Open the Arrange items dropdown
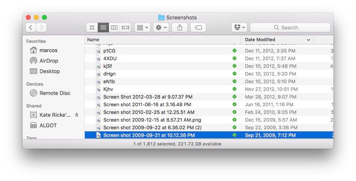The image size is (356, 181). 142,27
